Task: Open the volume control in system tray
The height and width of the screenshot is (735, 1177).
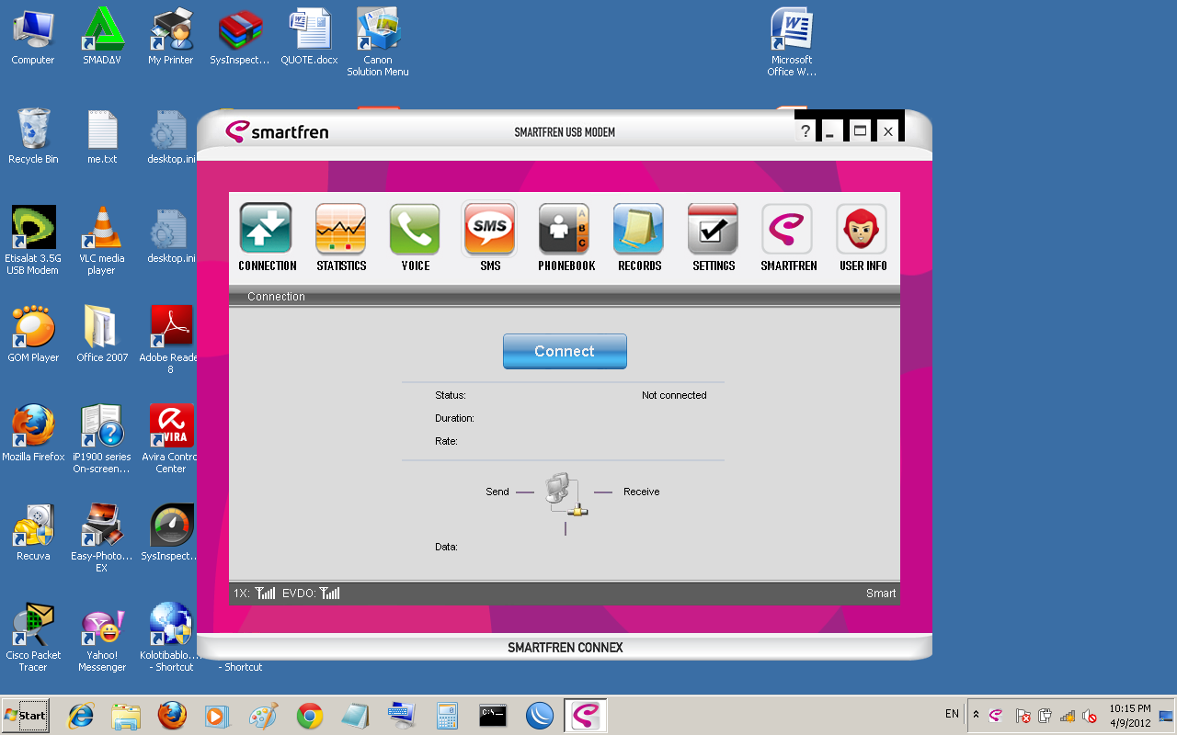Action: pyautogui.click(x=1090, y=716)
